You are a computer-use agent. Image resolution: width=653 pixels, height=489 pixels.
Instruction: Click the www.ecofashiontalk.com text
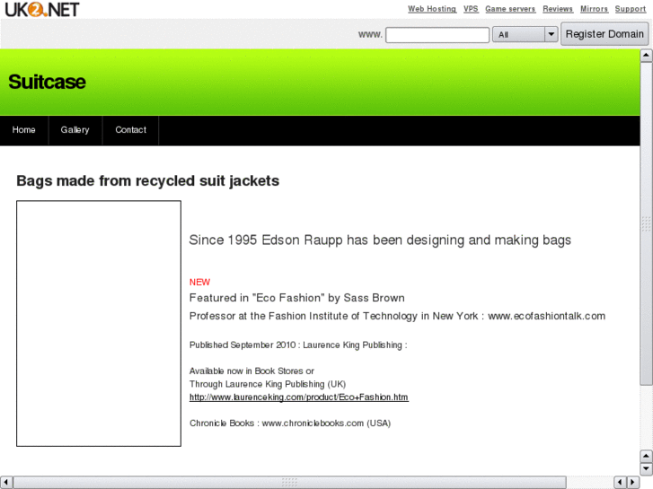(x=546, y=316)
